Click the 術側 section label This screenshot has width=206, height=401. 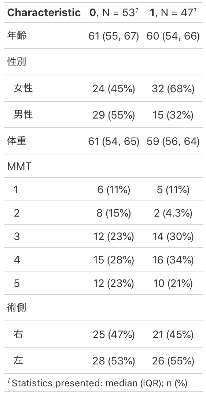tap(16, 308)
